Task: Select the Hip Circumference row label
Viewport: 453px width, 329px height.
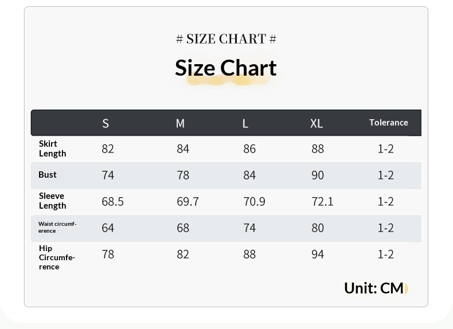Action: click(x=57, y=257)
